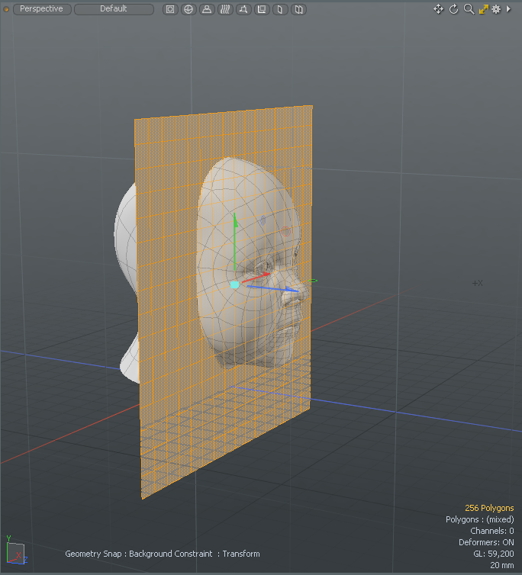The width and height of the screenshot is (522, 575).
Task: Toggle the yellow maximize viewport arrows
Action: click(483, 9)
